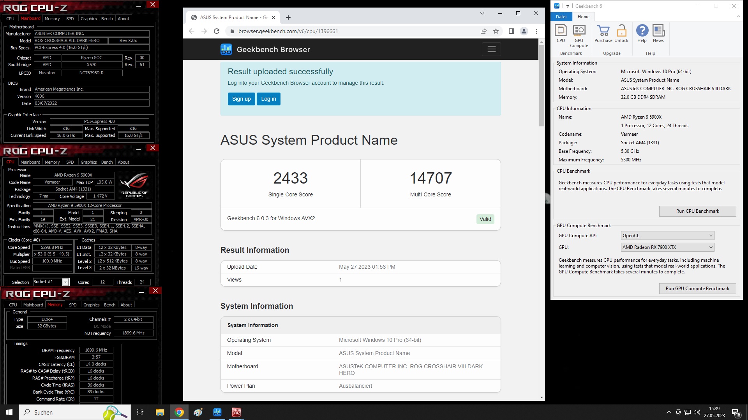Open Chrome tab search chevron
This screenshot has width=748, height=420.
[x=482, y=13]
